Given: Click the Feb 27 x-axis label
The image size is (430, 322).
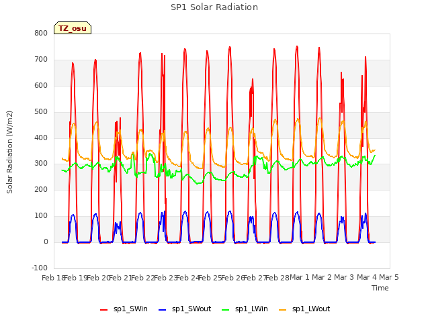Looking at the screenshot, I should (x=255, y=278).
